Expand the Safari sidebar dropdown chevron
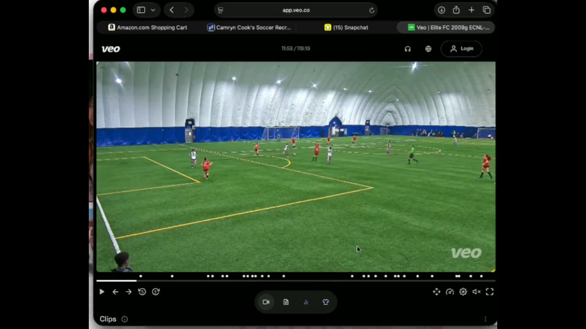586x329 pixels. click(x=153, y=10)
